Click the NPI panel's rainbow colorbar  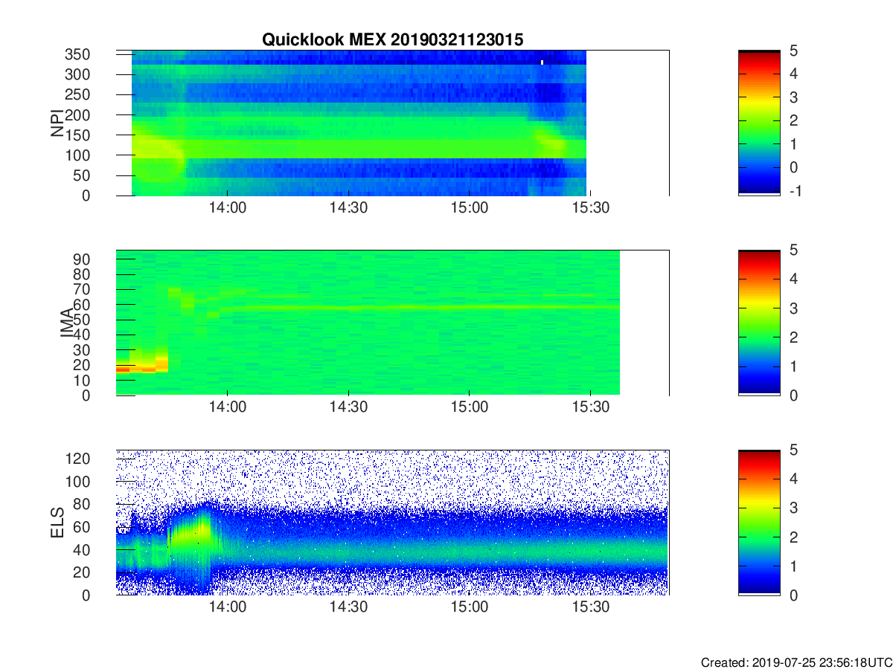[759, 123]
